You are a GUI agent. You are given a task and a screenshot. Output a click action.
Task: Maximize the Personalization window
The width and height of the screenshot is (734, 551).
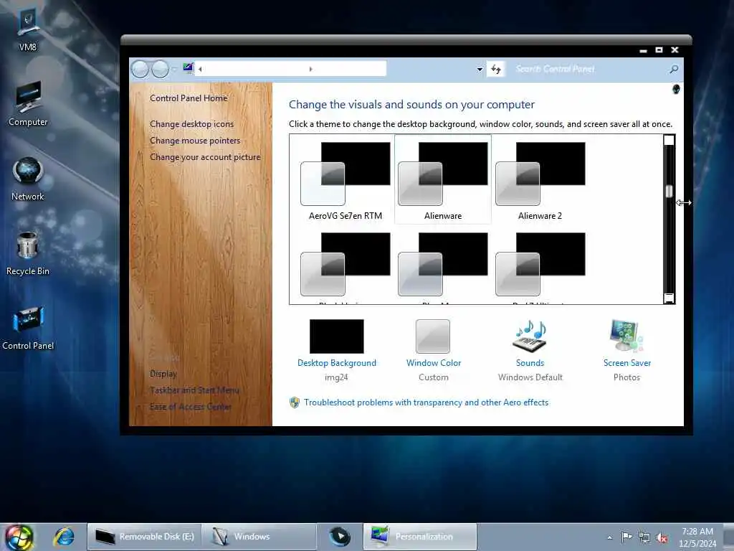[x=659, y=50]
